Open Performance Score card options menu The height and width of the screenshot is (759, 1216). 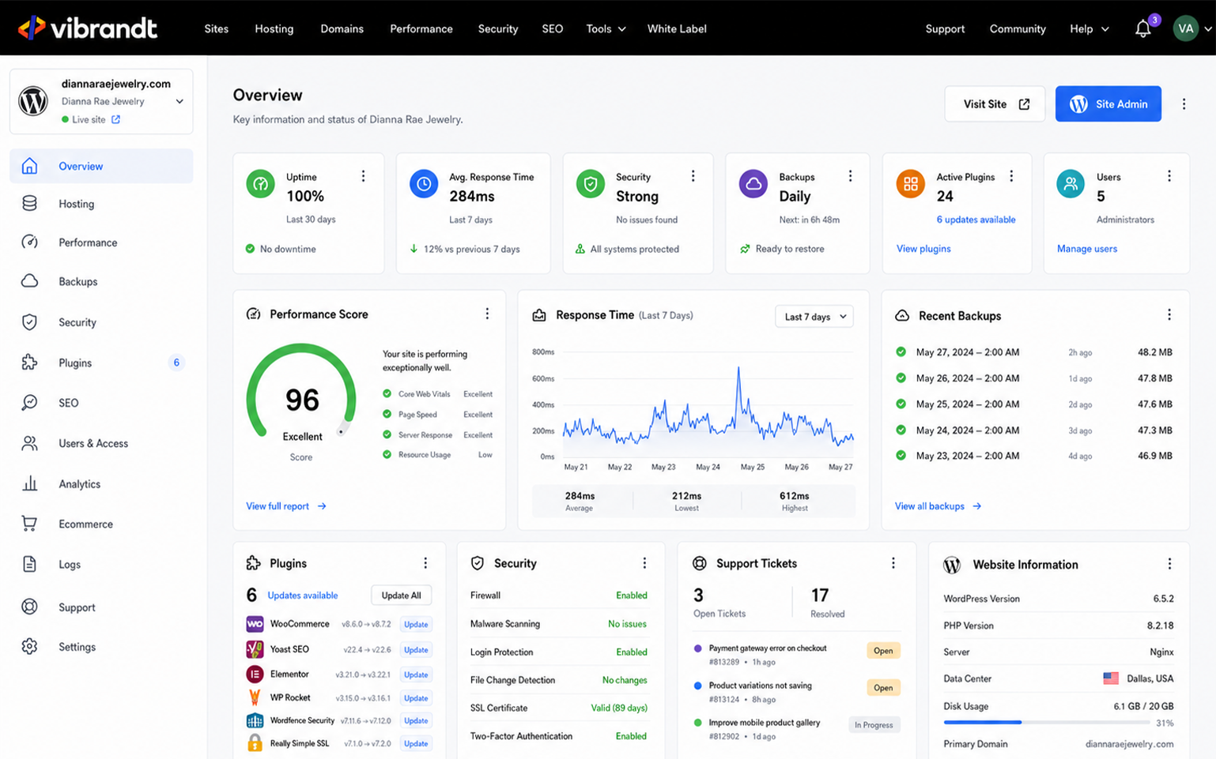[487, 314]
